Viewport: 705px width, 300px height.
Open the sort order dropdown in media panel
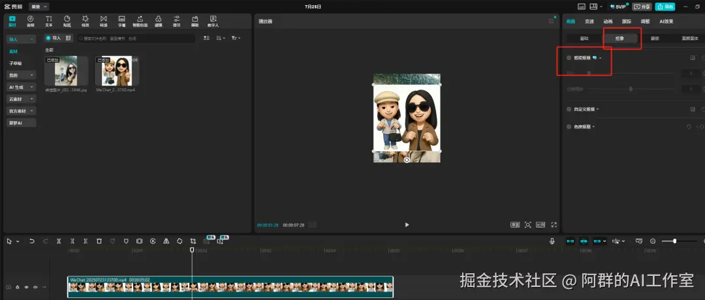click(221, 38)
